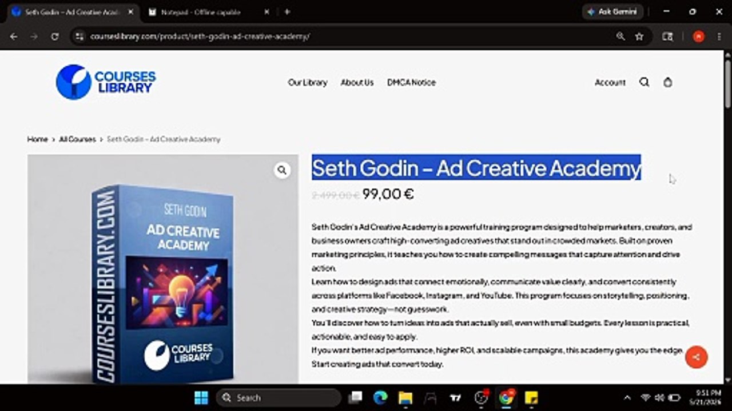The image size is (732, 411).
Task: Click the address bar URL
Action: coord(200,36)
